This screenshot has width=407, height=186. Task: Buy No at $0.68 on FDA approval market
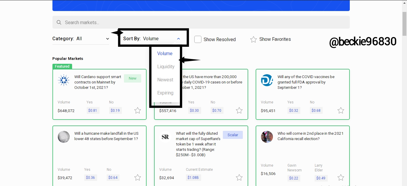[x=316, y=111]
